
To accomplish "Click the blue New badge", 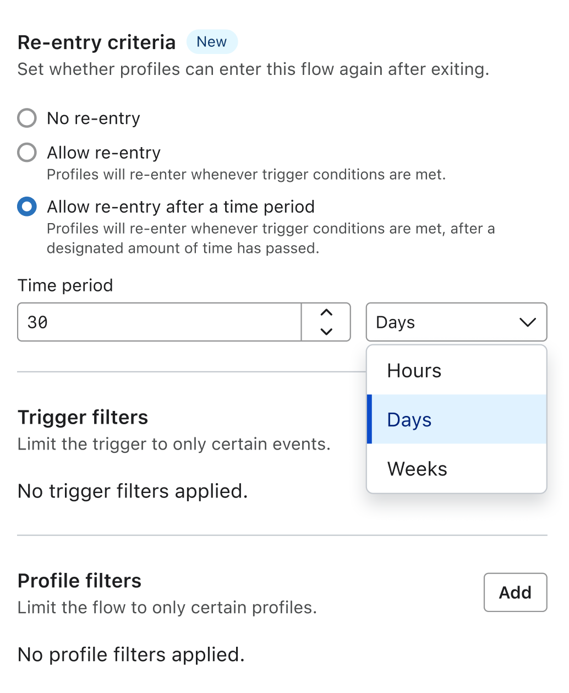I will (212, 41).
